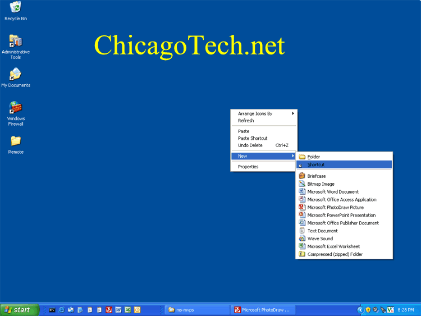421x316 pixels.
Task: Launch PhotoDraw from the Quick Launch bar
Action: point(109,310)
